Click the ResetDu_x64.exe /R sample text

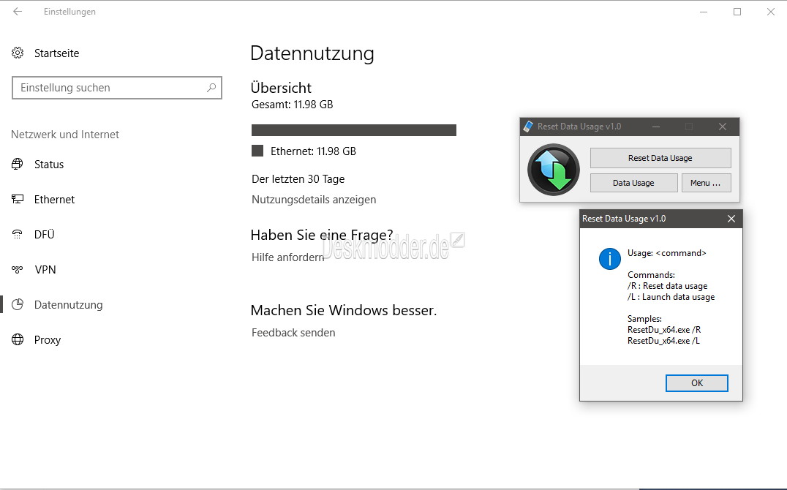click(664, 330)
